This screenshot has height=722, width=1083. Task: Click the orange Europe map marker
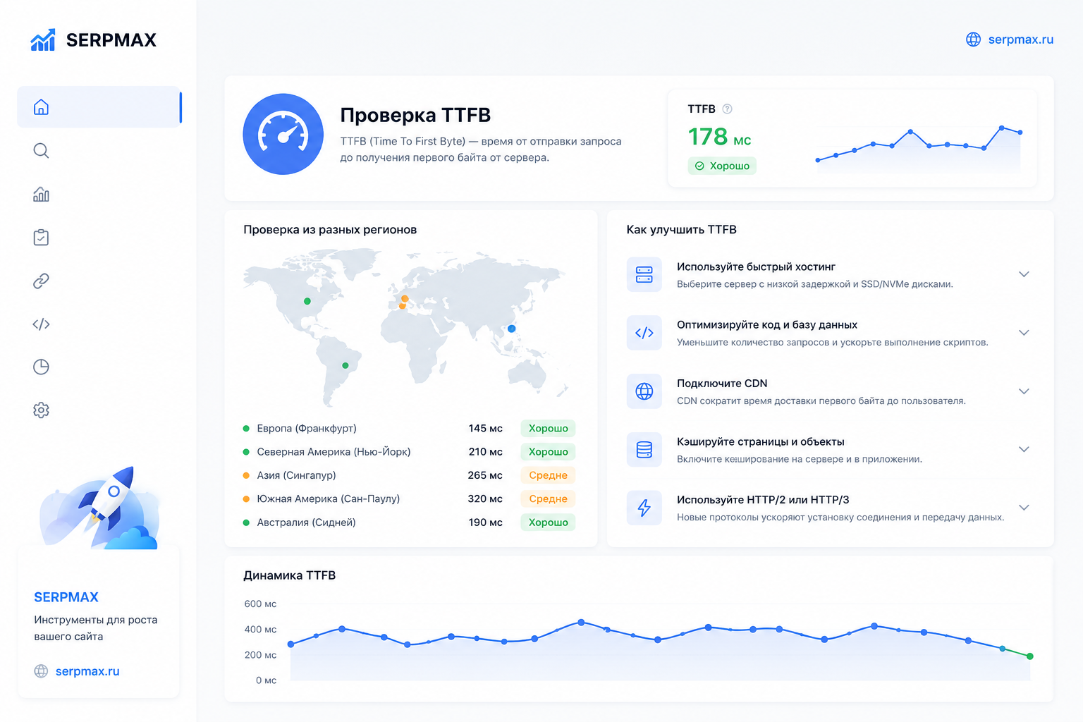click(404, 299)
